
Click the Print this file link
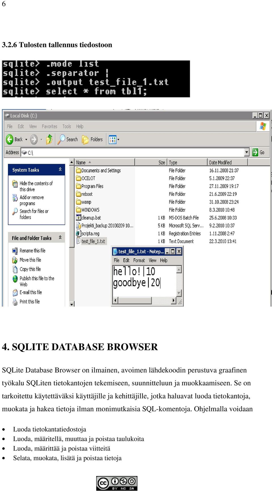pyautogui.click(x=29, y=302)
